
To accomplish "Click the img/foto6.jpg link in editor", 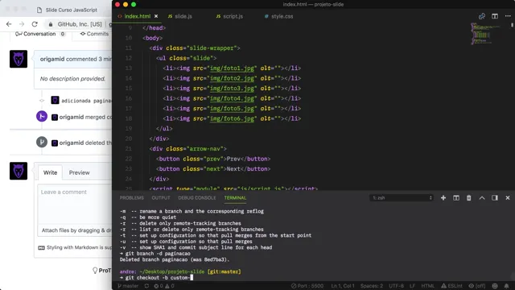I will [x=232, y=118].
